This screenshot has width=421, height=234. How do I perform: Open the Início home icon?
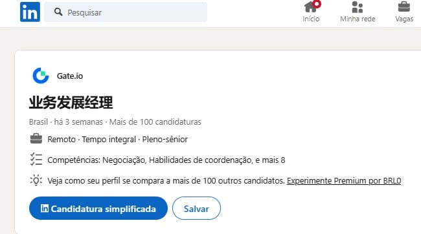(x=311, y=6)
